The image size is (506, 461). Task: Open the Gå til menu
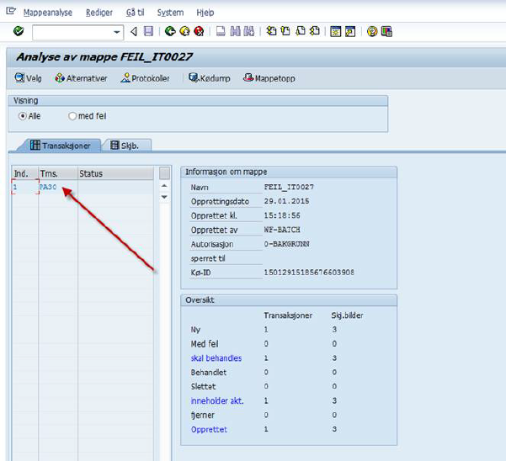135,13
